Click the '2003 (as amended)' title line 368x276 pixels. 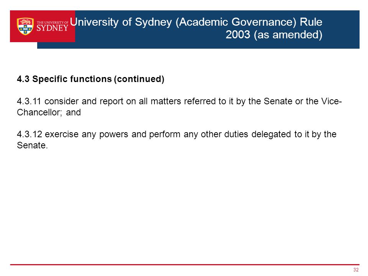[x=274, y=34]
